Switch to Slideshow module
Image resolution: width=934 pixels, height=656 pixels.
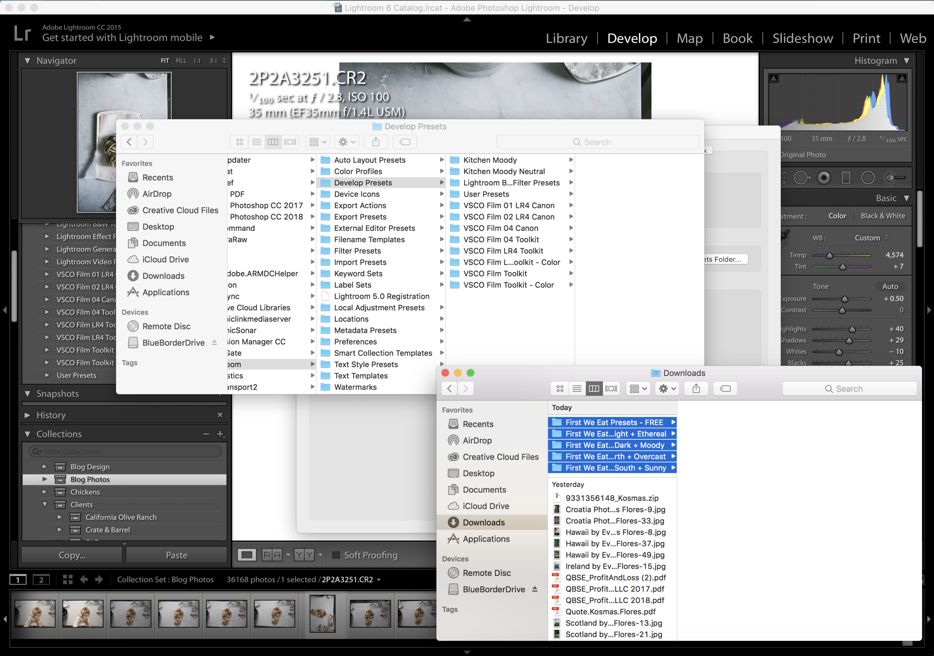(x=802, y=38)
